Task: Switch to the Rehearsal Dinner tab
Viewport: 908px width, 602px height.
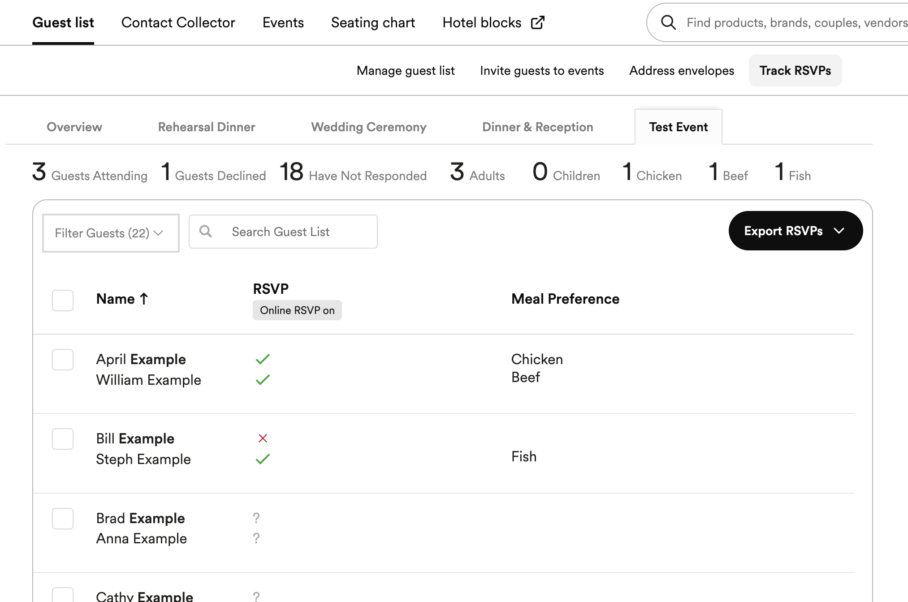Action: tap(207, 127)
